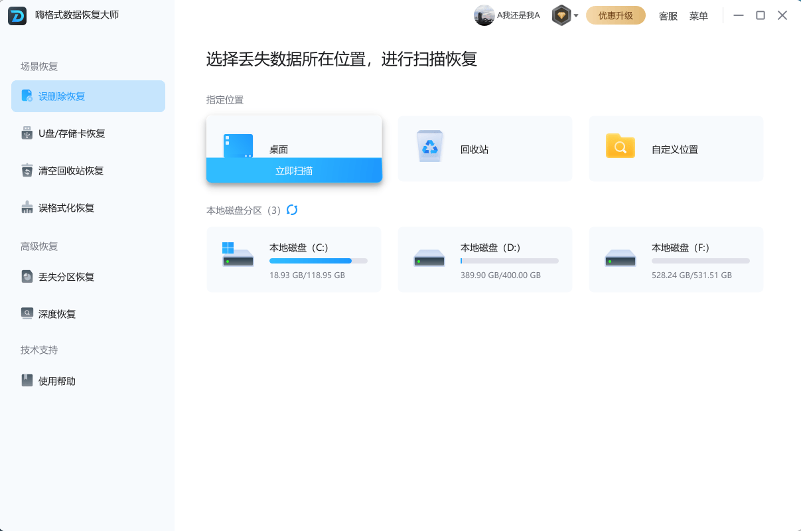The width and height of the screenshot is (801, 531).
Task: Click the 清空回收站恢复 trash icon
Action: tap(27, 171)
